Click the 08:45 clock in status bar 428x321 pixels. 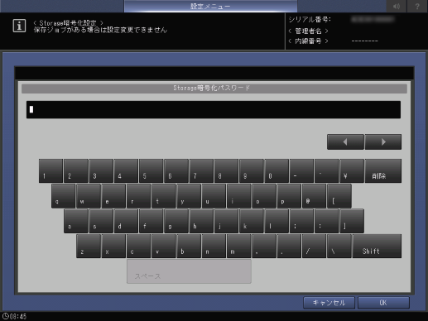coord(14,316)
